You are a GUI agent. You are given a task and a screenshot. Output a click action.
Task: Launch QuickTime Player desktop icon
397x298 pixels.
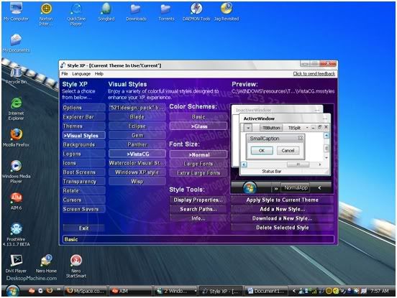(x=76, y=14)
